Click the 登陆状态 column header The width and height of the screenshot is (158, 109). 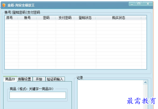(85, 18)
